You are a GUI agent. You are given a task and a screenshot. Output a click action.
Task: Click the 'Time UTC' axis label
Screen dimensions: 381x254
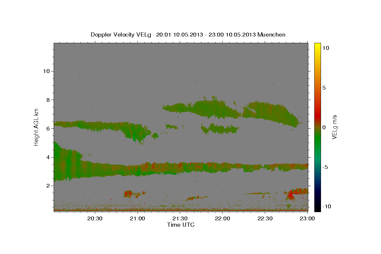click(181, 225)
